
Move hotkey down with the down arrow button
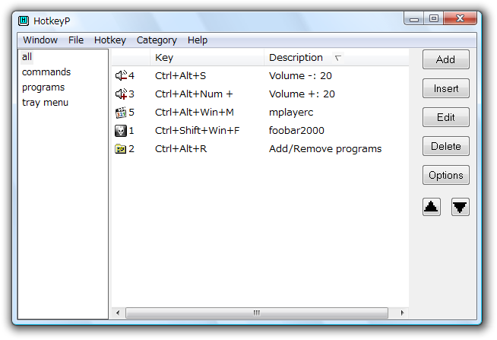[x=460, y=207]
